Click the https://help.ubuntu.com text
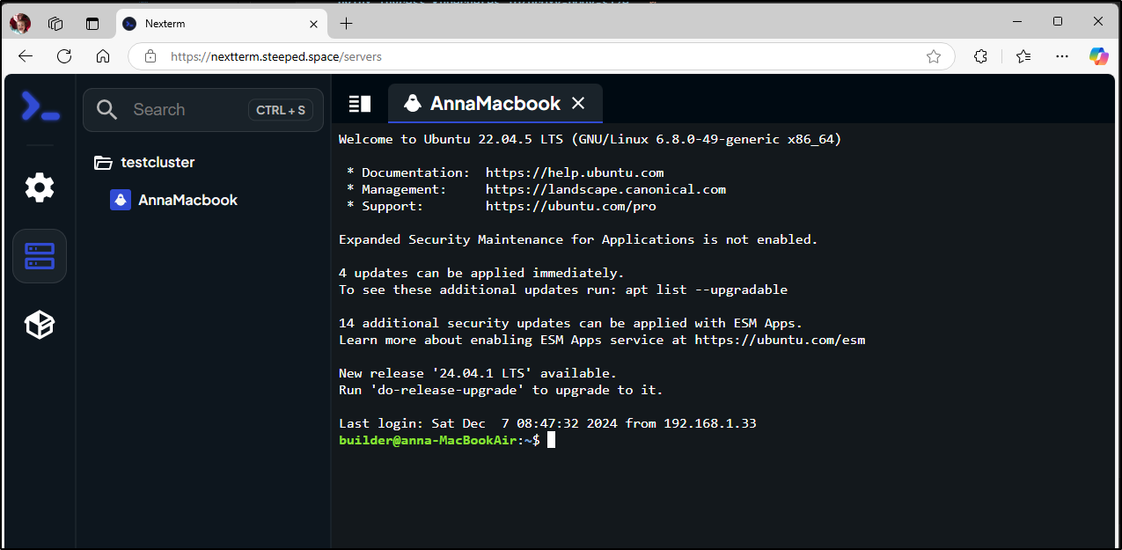The width and height of the screenshot is (1122, 550). pos(575,172)
